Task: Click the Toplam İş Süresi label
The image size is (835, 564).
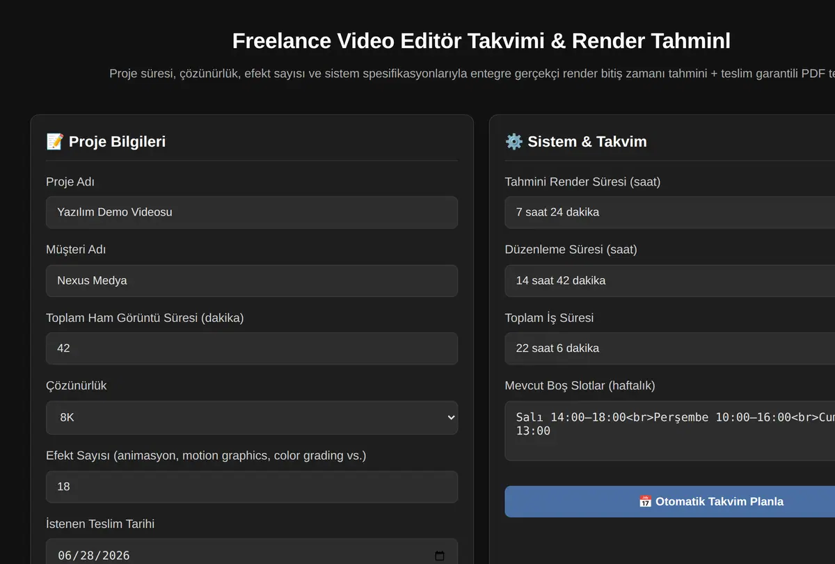Action: pyautogui.click(x=549, y=318)
